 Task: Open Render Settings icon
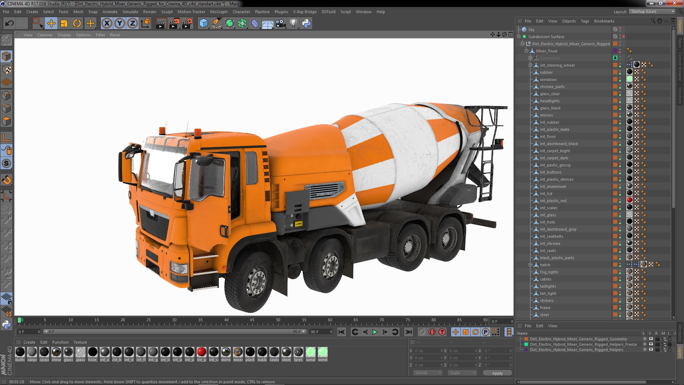click(187, 24)
